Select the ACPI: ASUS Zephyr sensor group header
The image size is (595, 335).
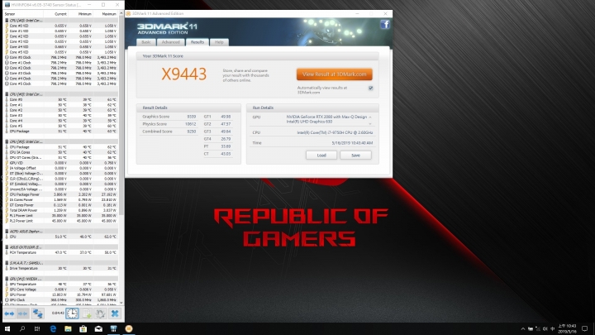(x=61, y=231)
